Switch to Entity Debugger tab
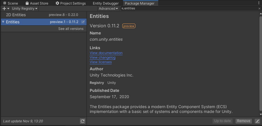The width and height of the screenshot is (262, 126). [x=106, y=3]
